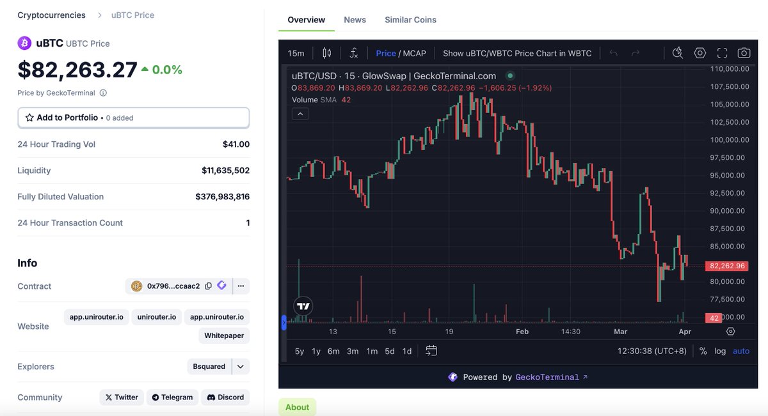The image size is (768, 416).
Task: Expand the Explorers dropdown arrow
Action: coord(241,366)
